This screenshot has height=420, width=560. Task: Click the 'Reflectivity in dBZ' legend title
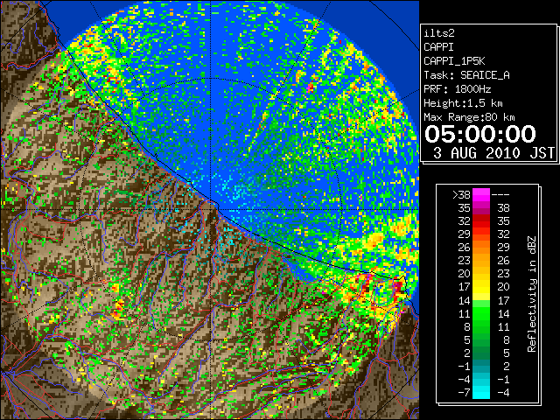point(532,294)
